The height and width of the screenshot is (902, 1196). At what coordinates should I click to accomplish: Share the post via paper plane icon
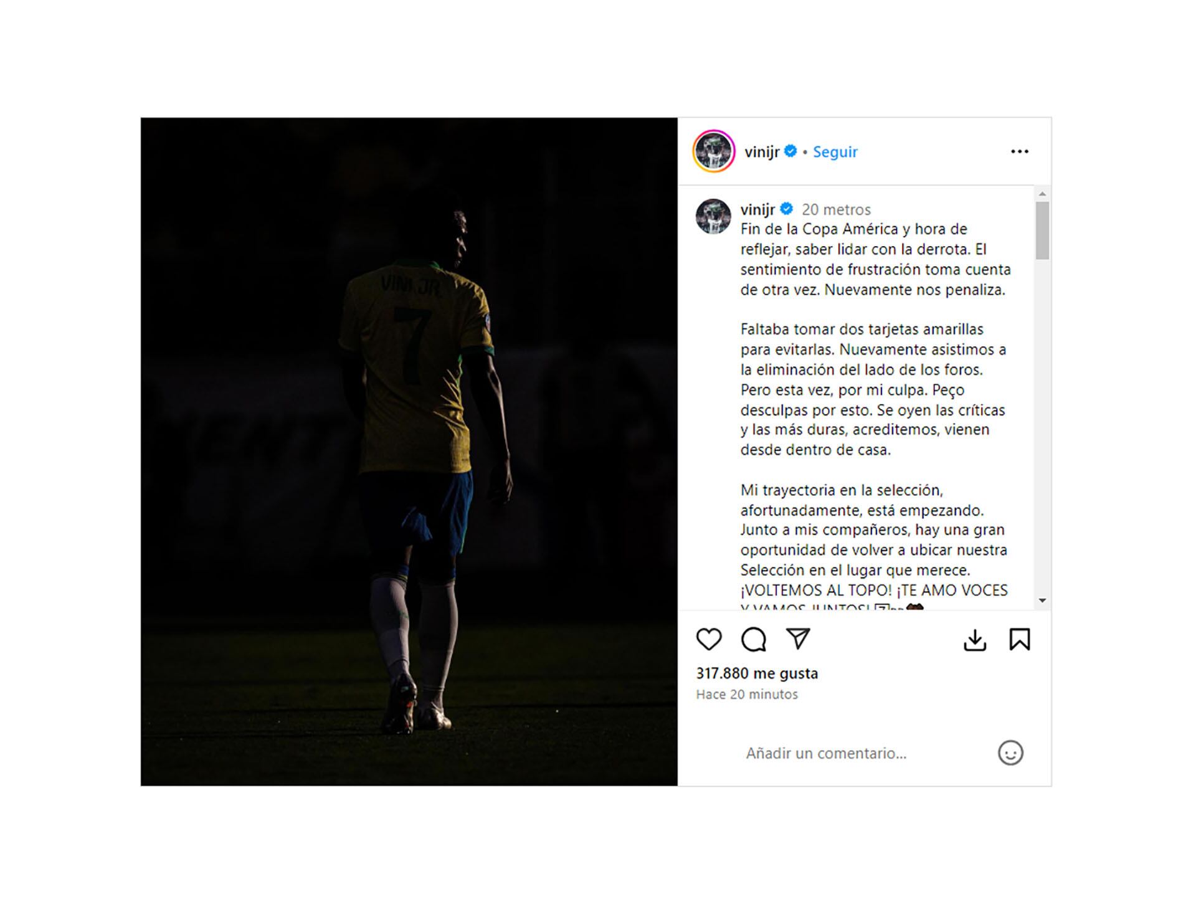click(x=798, y=639)
